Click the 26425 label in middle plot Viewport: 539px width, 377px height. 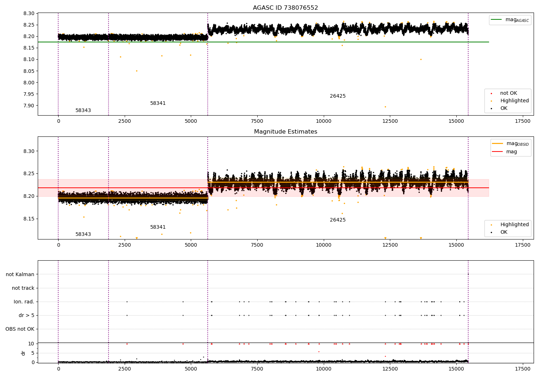tap(337, 220)
